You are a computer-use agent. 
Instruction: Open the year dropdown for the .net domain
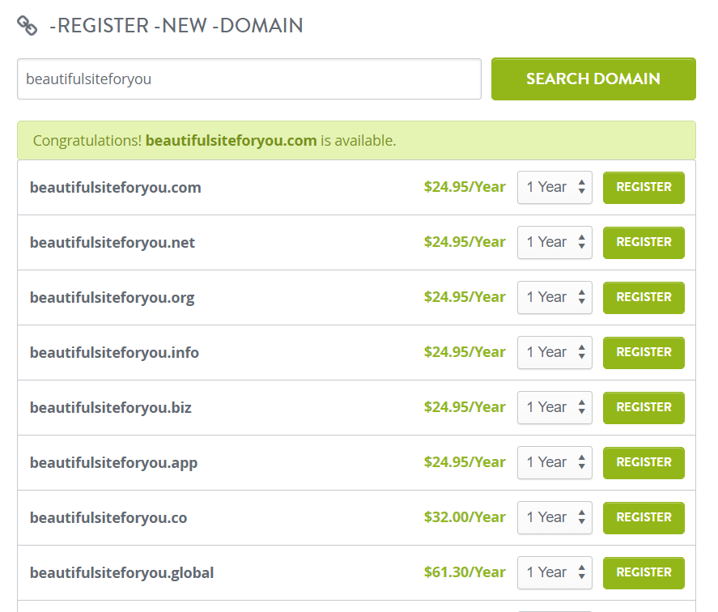tap(550, 242)
